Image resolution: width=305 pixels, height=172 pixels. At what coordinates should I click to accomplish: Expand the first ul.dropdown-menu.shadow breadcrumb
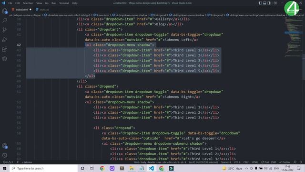[130, 15]
